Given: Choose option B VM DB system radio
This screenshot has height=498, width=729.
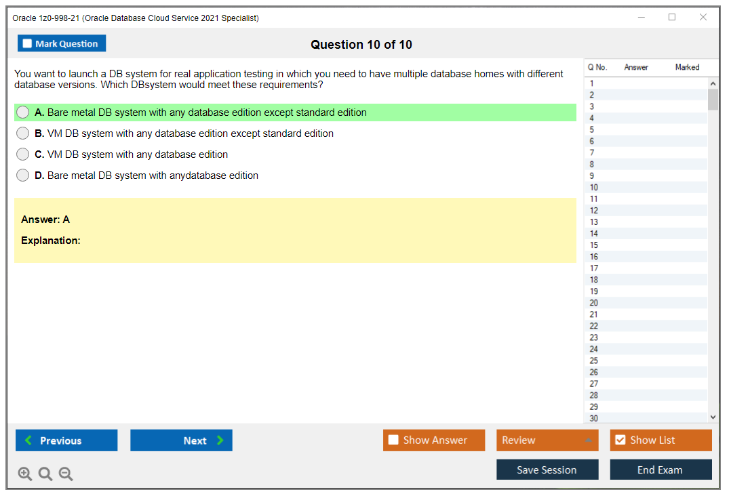Looking at the screenshot, I should 23,133.
